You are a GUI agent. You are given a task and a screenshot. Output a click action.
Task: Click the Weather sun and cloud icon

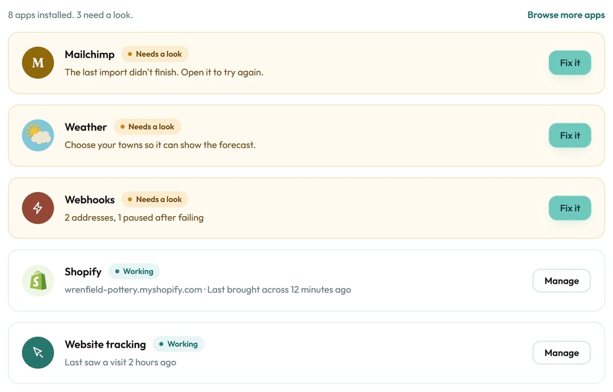click(38, 135)
